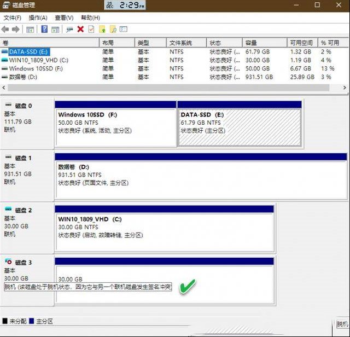Screen dimensions: 350x337
Task: Select the DATA-SSD (E:) hatched partition block
Action: (240, 124)
